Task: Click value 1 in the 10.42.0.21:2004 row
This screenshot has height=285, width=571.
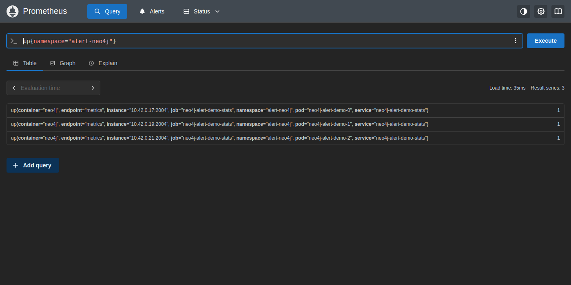Action: tap(558, 138)
